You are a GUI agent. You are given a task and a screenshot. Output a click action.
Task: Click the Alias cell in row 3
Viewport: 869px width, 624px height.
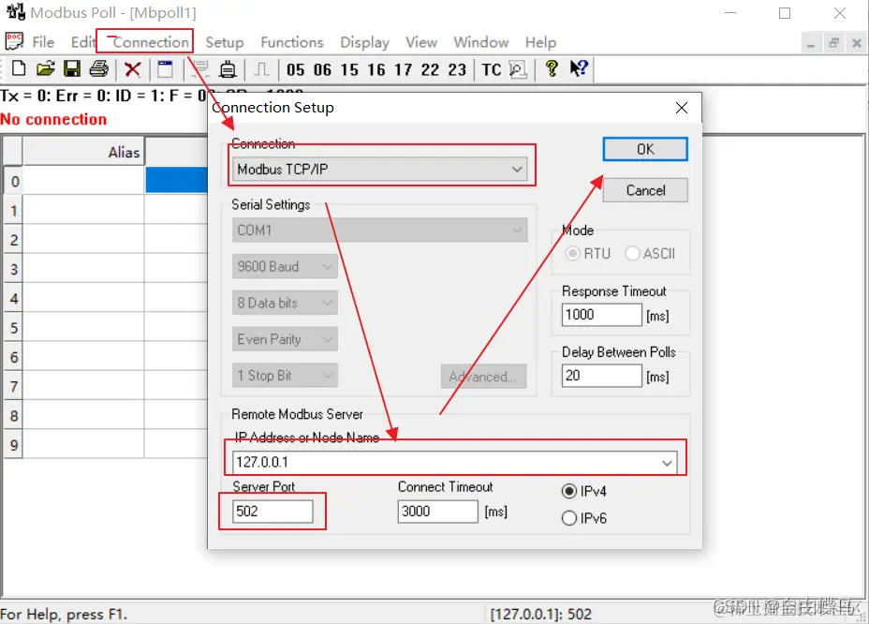pyautogui.click(x=83, y=269)
